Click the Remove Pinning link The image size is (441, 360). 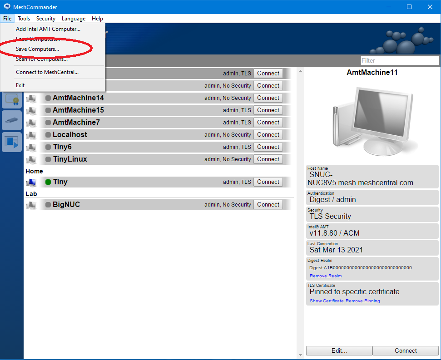click(363, 301)
